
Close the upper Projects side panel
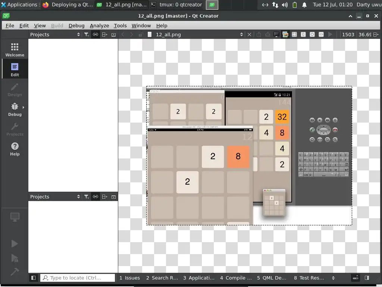pyautogui.click(x=113, y=34)
